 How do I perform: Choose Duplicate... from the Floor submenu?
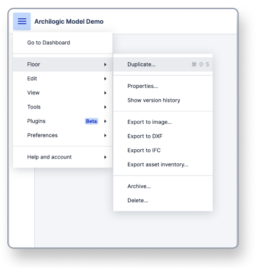coord(163,65)
